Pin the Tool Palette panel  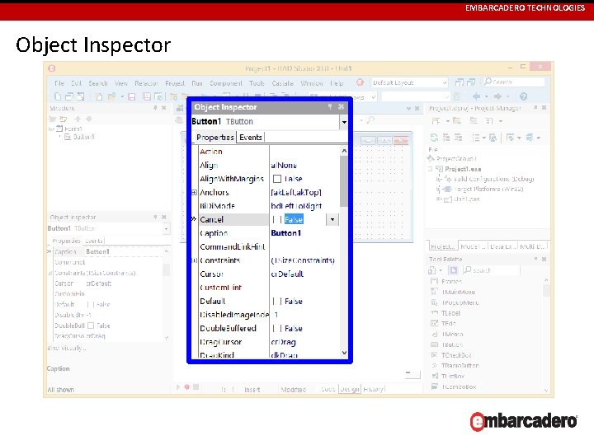click(x=535, y=259)
